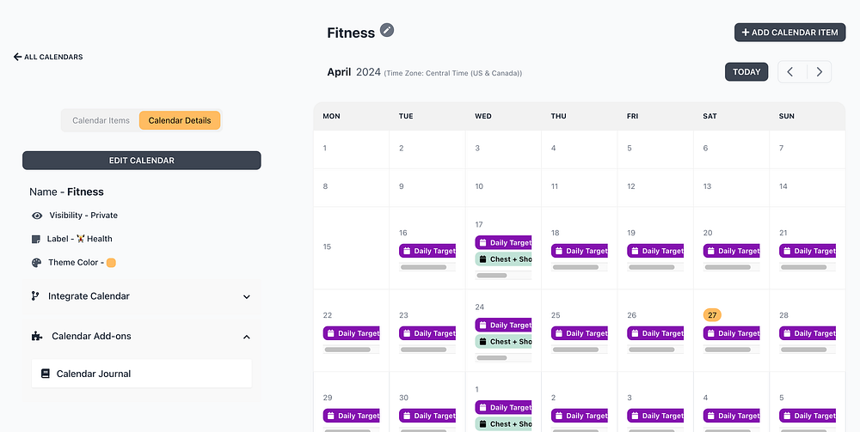The width and height of the screenshot is (860, 432).
Task: Click the pencil edit icon beside Fitness title
Action: pyautogui.click(x=387, y=31)
